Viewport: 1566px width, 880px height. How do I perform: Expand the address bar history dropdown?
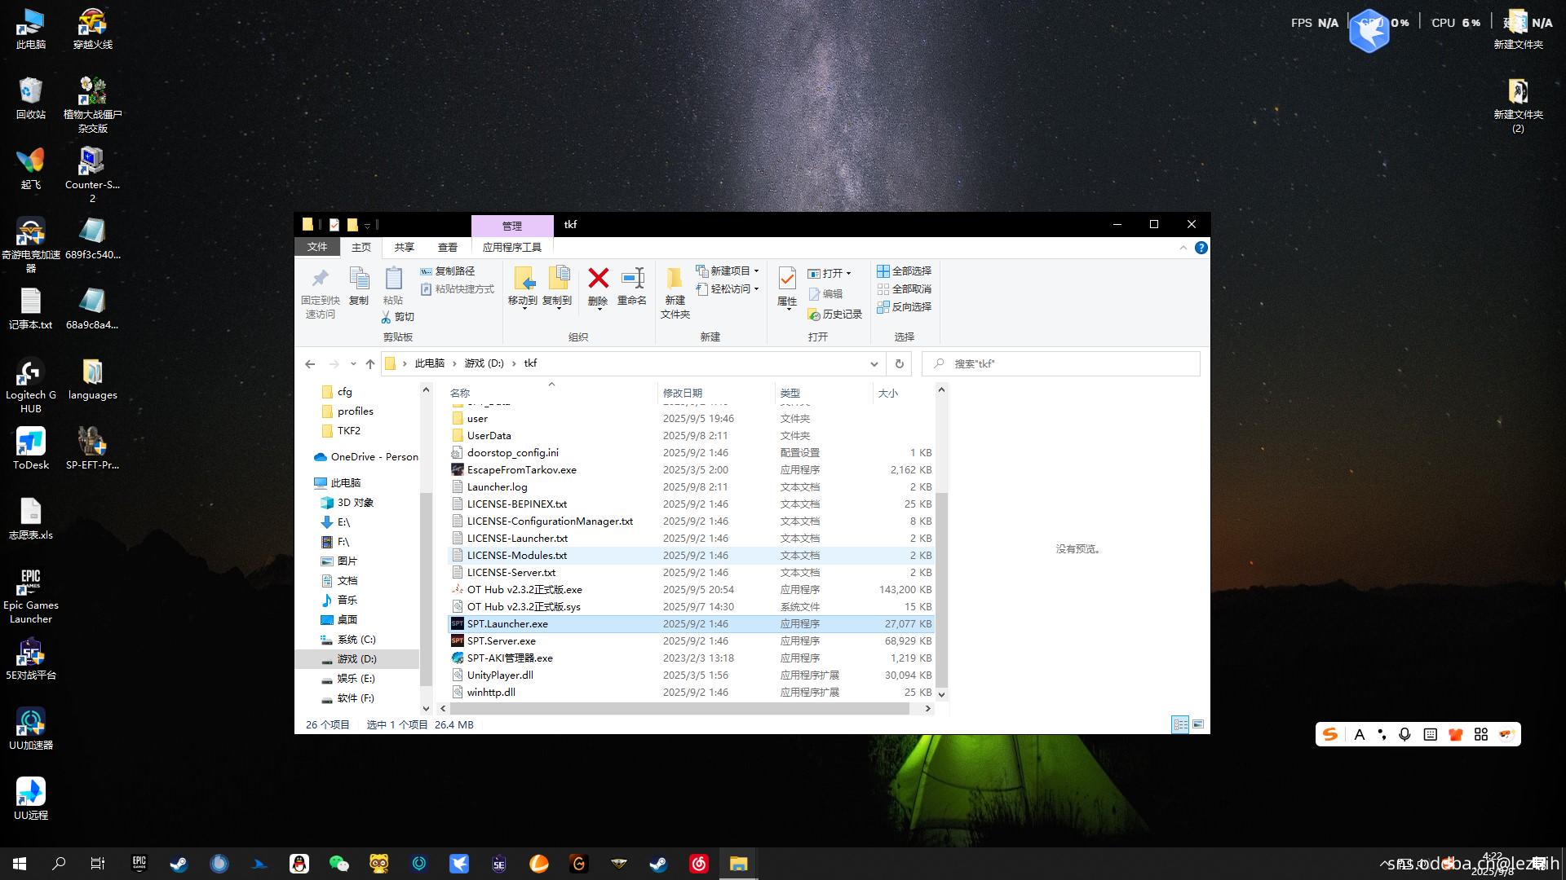[x=874, y=364]
